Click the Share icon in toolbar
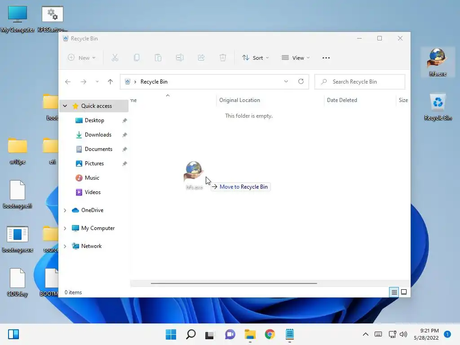Screen dimensions: 460x345 pyautogui.click(x=201, y=58)
